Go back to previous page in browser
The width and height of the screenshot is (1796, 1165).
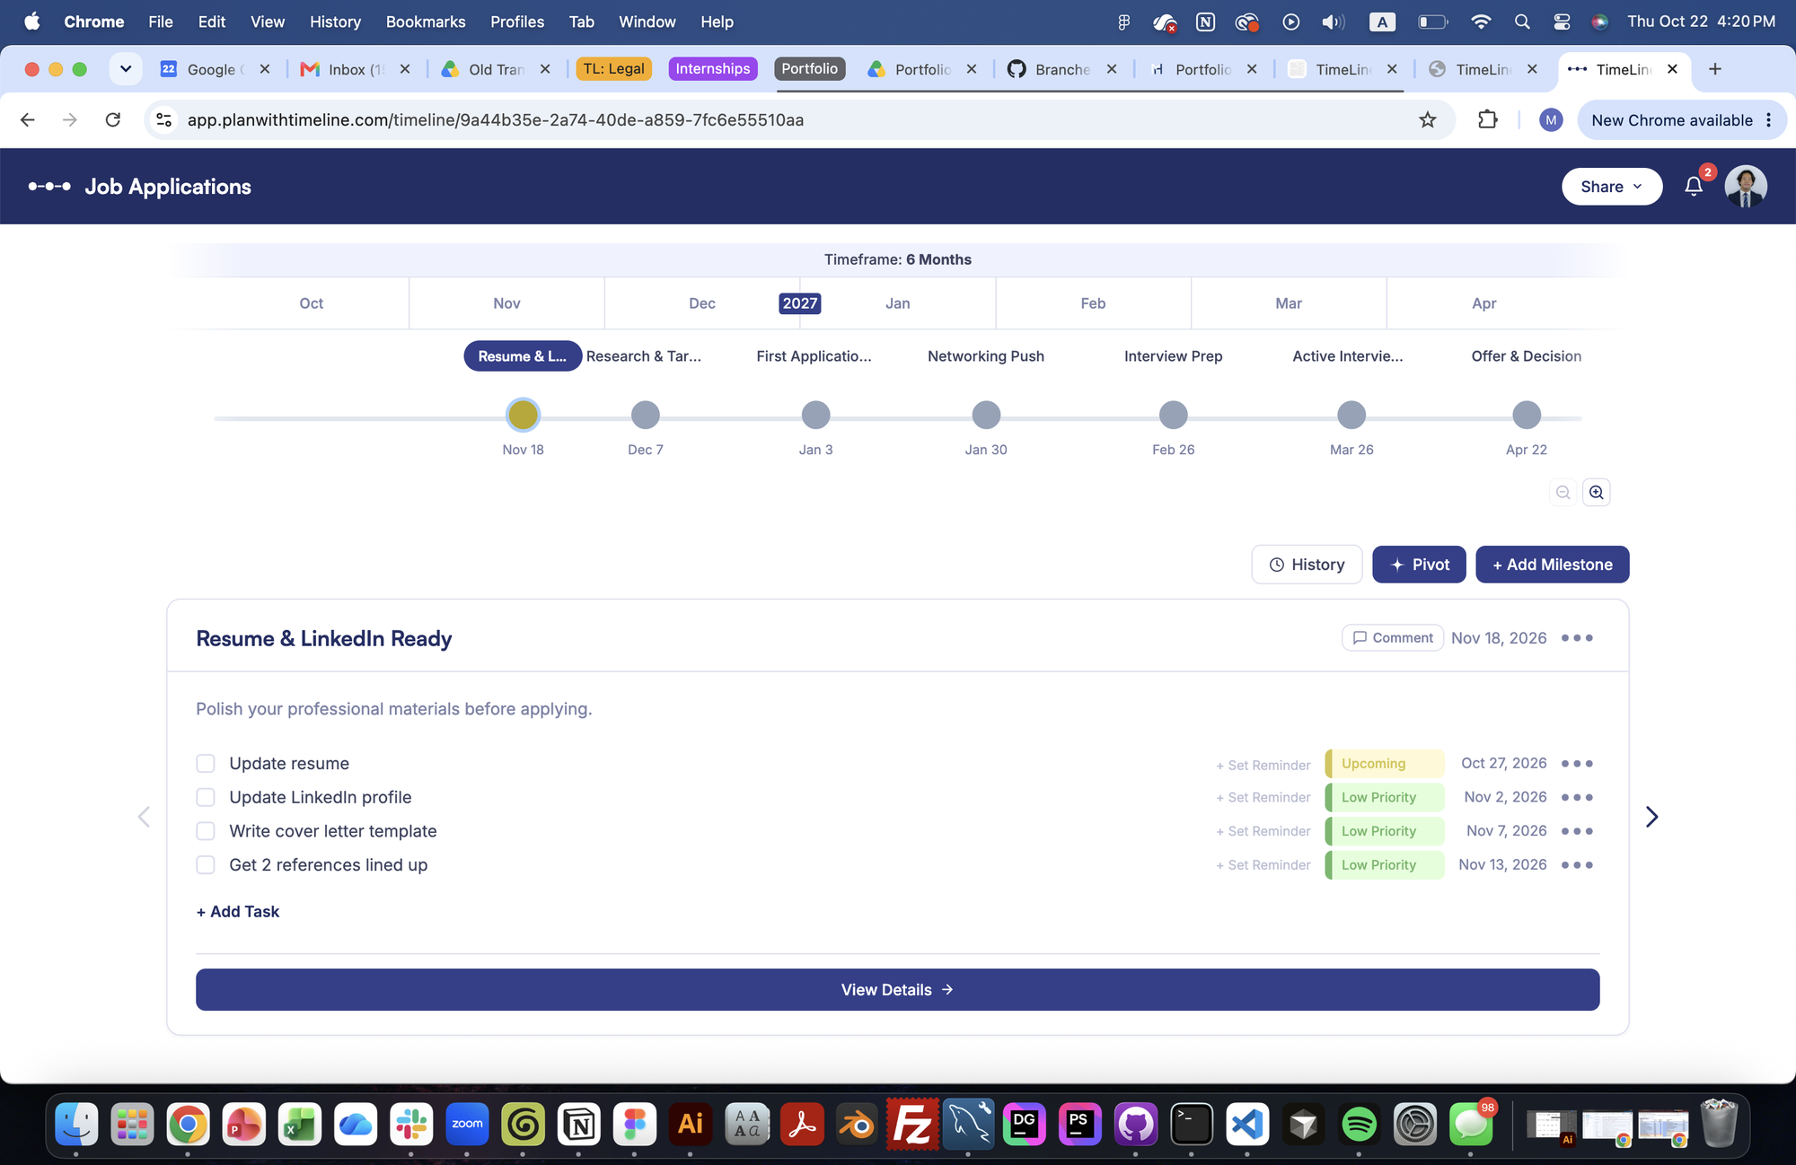click(x=28, y=120)
